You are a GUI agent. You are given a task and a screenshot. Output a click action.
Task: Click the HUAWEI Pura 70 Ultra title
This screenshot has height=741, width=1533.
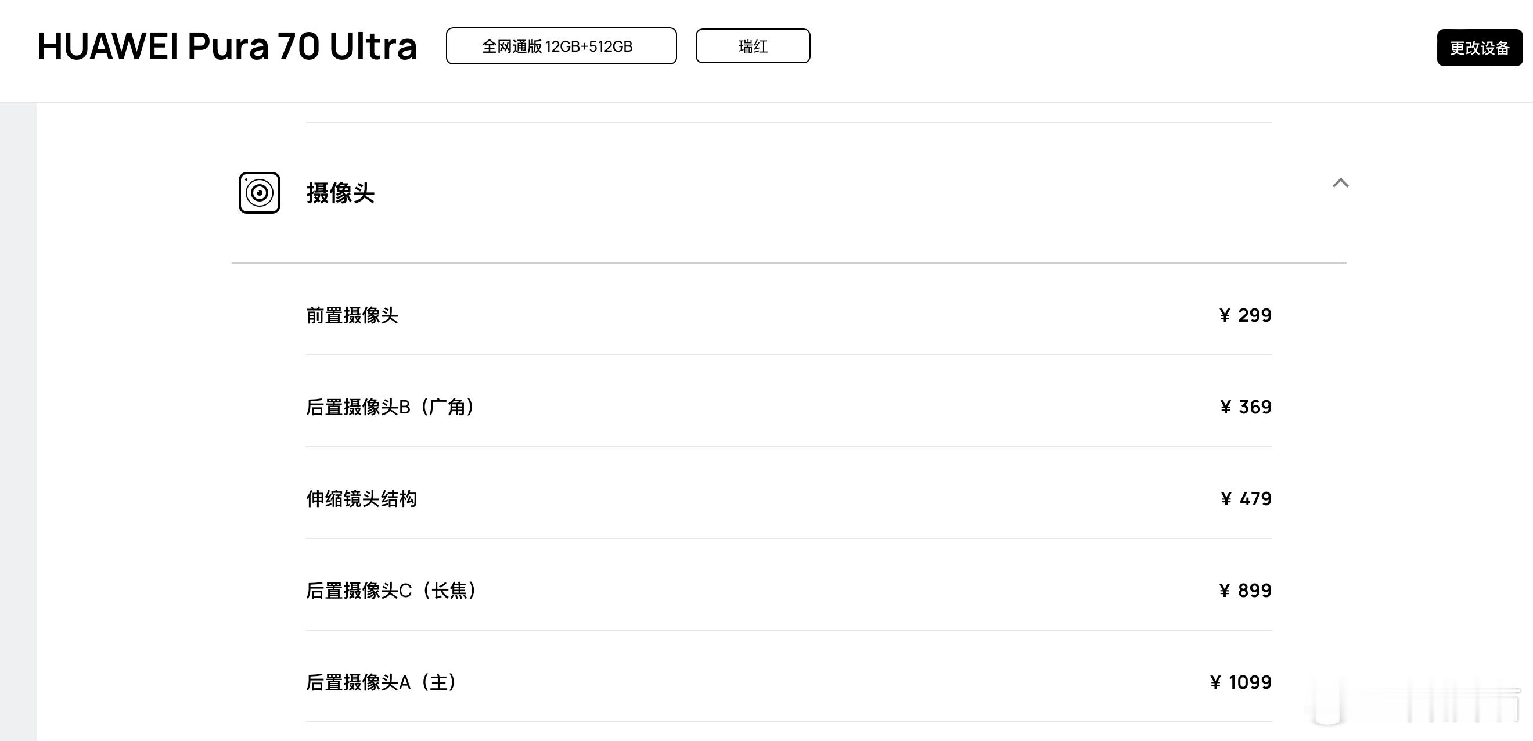pyautogui.click(x=226, y=46)
